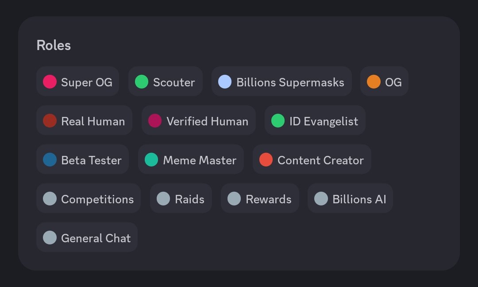Click the green ID Evangelist dot
The image size is (478, 287).
[x=278, y=121]
